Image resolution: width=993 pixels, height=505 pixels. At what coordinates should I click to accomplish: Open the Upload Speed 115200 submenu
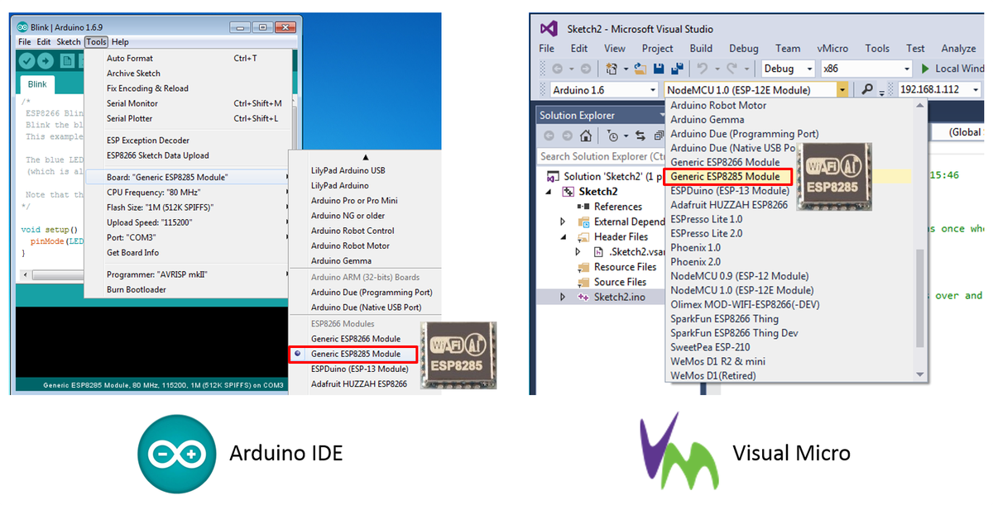(188, 222)
